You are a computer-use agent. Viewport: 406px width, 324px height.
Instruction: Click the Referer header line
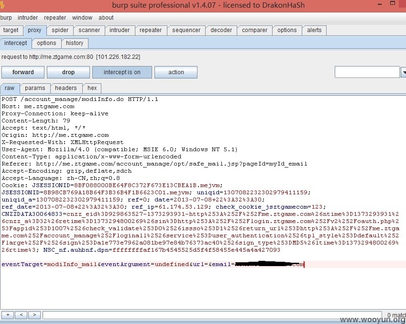click(x=154, y=164)
